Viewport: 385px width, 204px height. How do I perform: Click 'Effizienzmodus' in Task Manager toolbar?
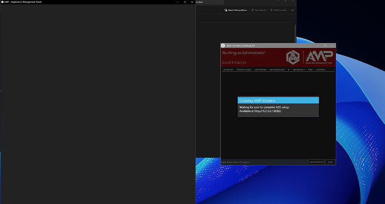pos(281,10)
